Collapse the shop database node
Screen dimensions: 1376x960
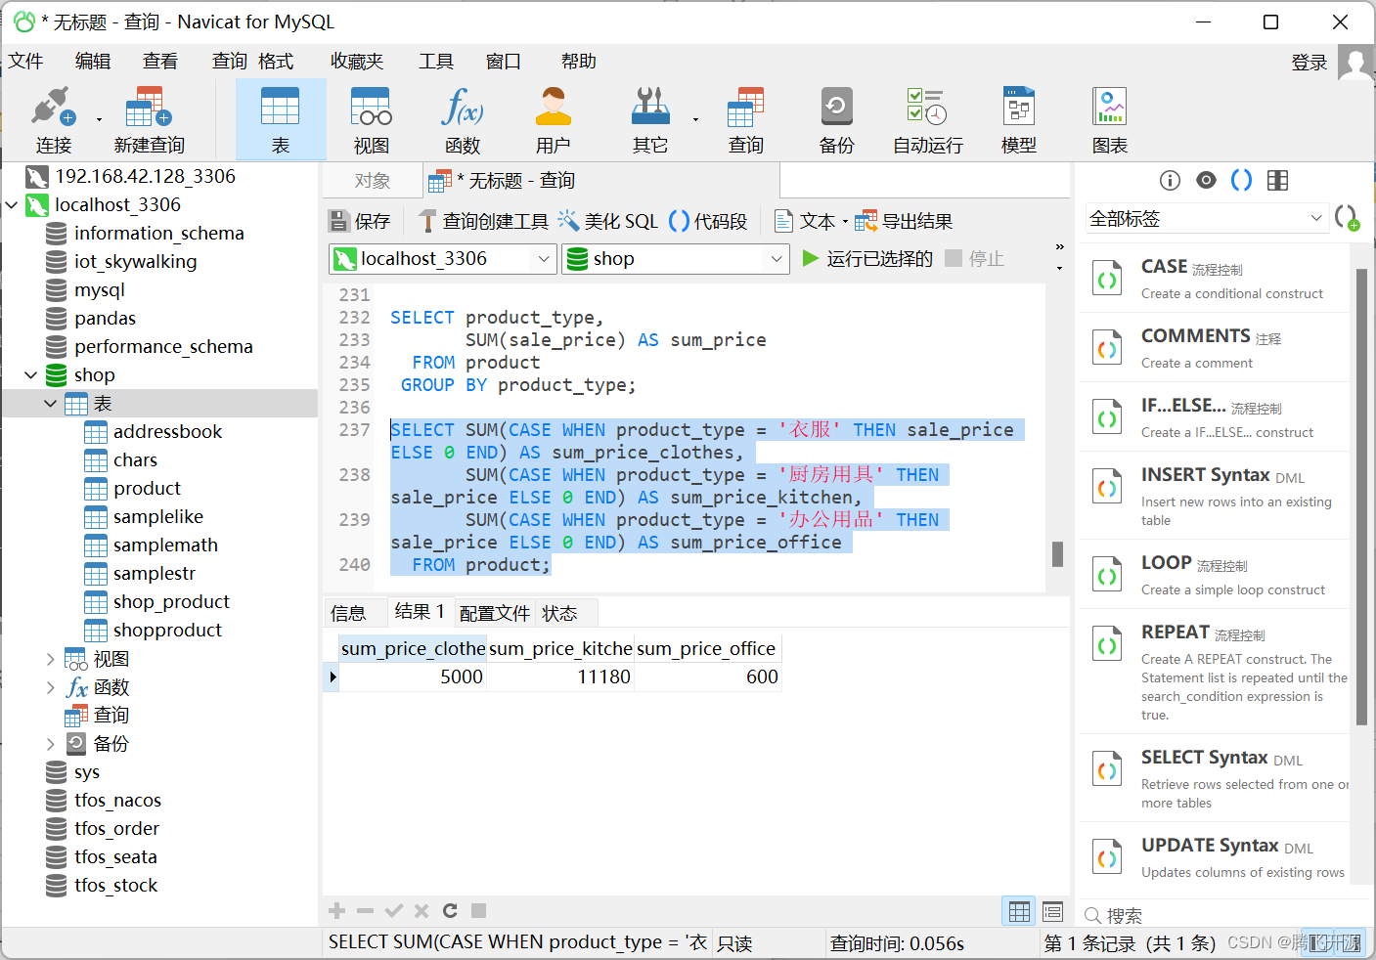click(x=31, y=375)
